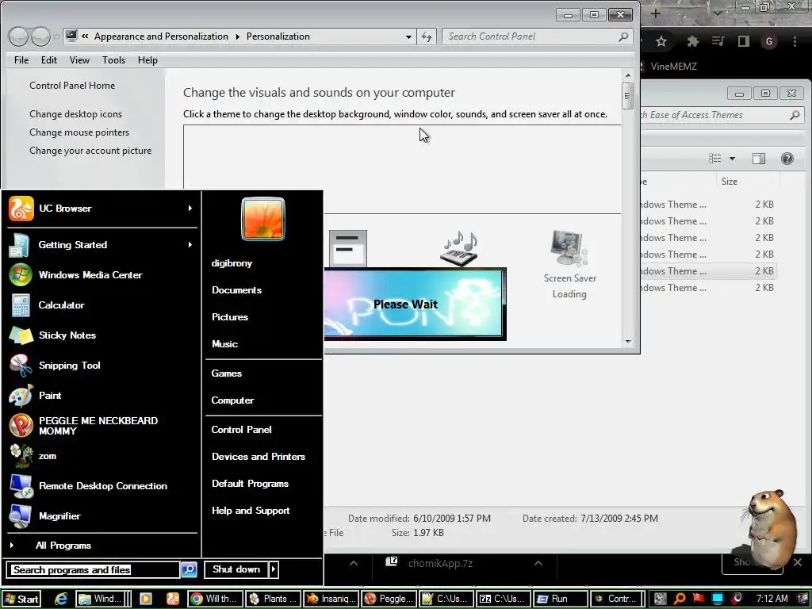Click the Window Color icon in Personalization

pyautogui.click(x=348, y=248)
